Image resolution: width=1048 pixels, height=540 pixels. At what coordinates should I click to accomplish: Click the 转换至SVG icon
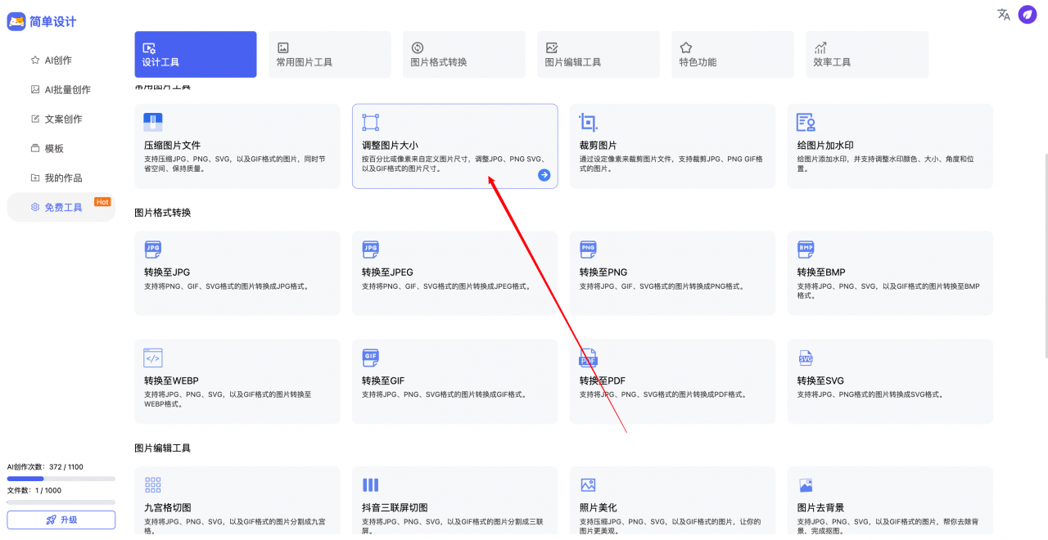806,358
